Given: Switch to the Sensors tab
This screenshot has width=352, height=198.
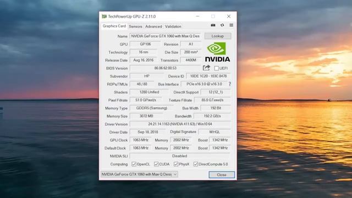Looking at the screenshot, I should pos(136,26).
